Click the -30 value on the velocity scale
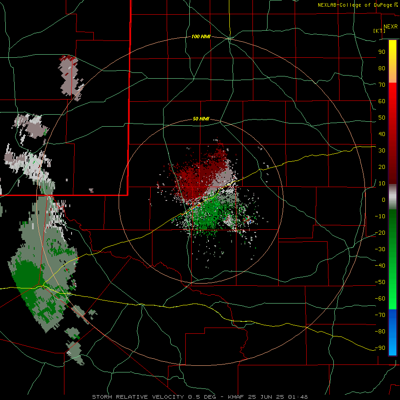The height and width of the screenshot is (400, 400). (380, 249)
